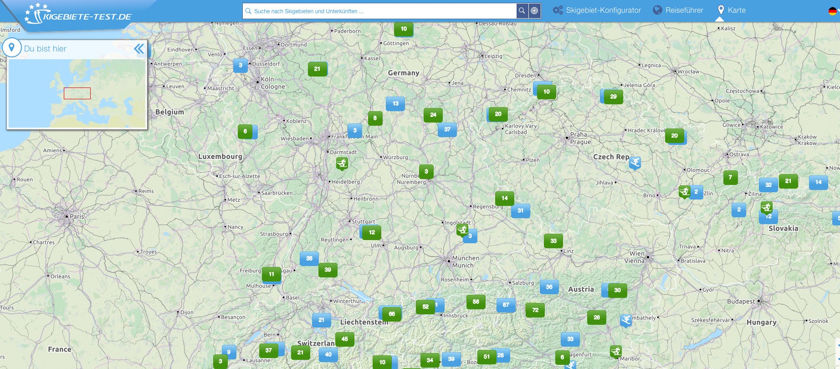Screen dimensions: 840x369
Task: Click the overview minimap thumbnail
Action: [x=77, y=93]
